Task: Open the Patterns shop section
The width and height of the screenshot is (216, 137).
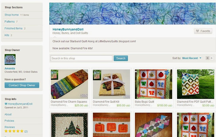Action: click(9, 22)
